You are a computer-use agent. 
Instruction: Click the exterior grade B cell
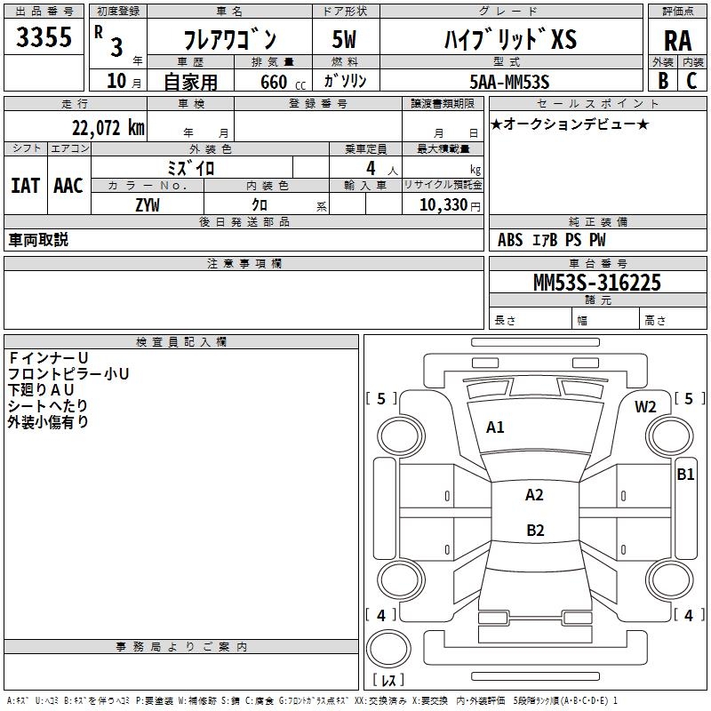tap(663, 80)
